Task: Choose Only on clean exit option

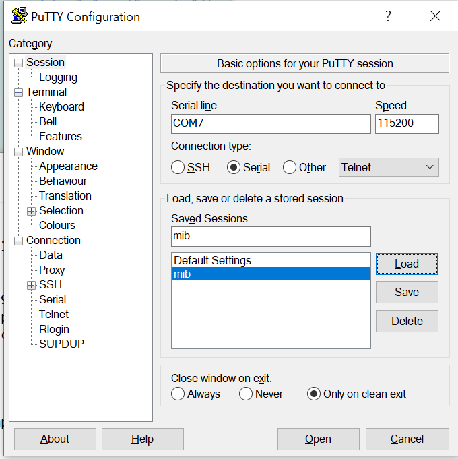Action: [x=313, y=394]
